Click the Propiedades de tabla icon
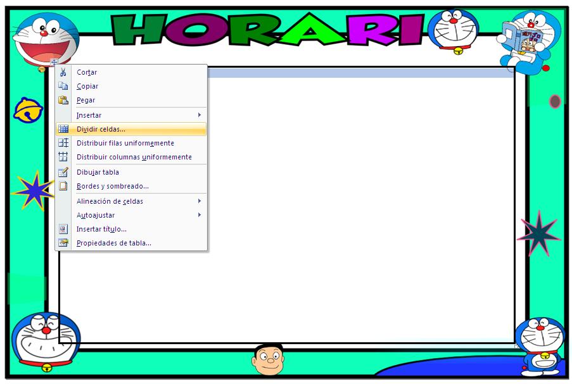The height and width of the screenshot is (384, 572). 63,243
